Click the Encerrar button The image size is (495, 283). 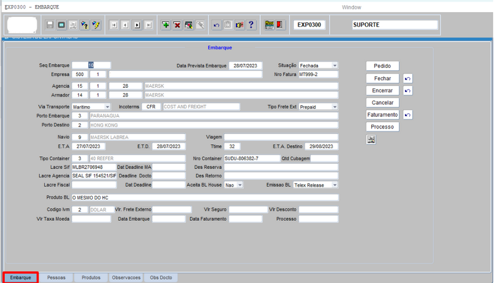382,91
